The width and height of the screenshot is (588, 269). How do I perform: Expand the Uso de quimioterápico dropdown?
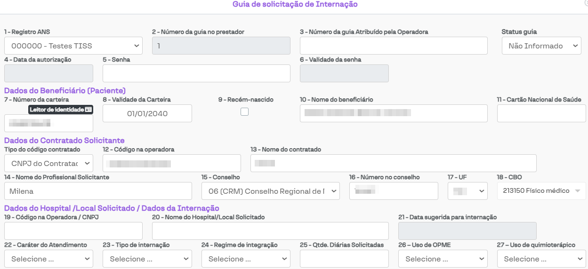tap(541, 259)
